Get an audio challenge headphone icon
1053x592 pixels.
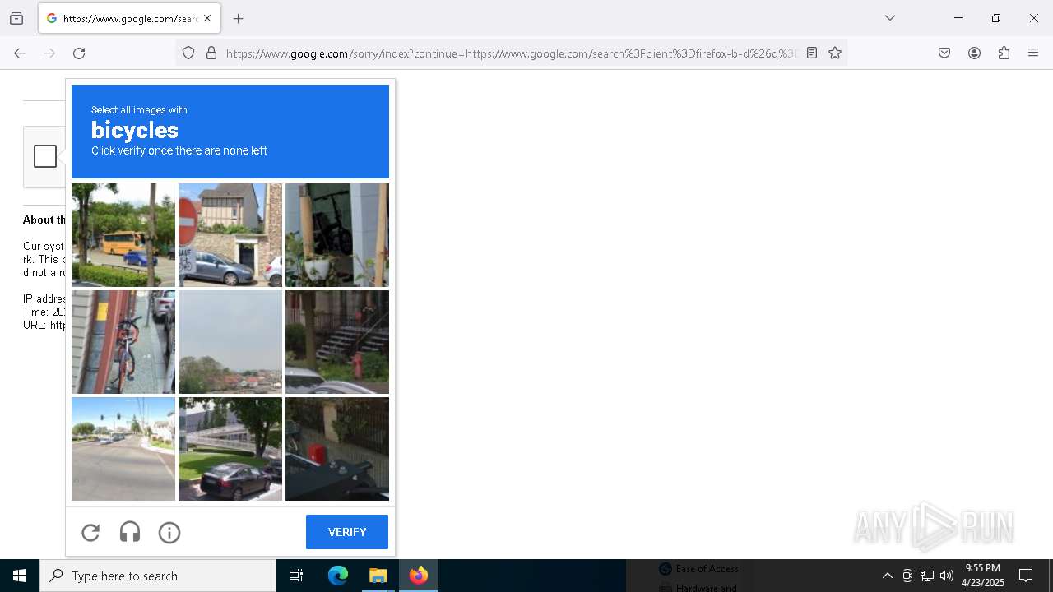(130, 533)
